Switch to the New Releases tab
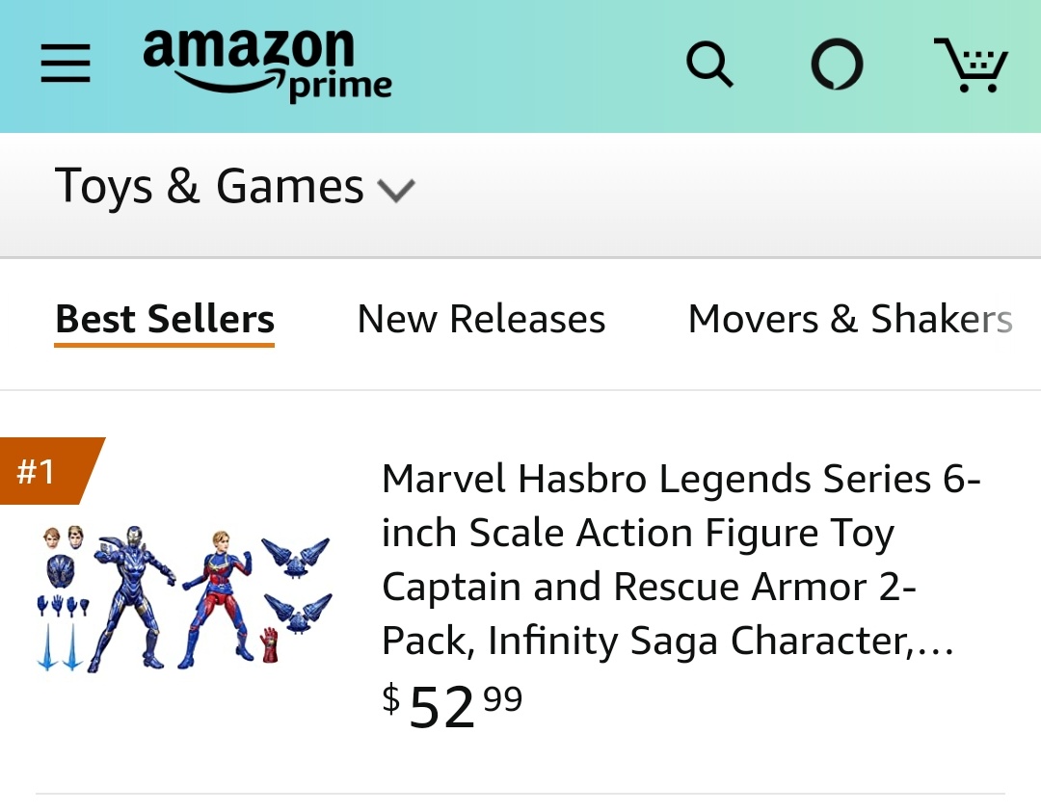The width and height of the screenshot is (1041, 812). 481,319
